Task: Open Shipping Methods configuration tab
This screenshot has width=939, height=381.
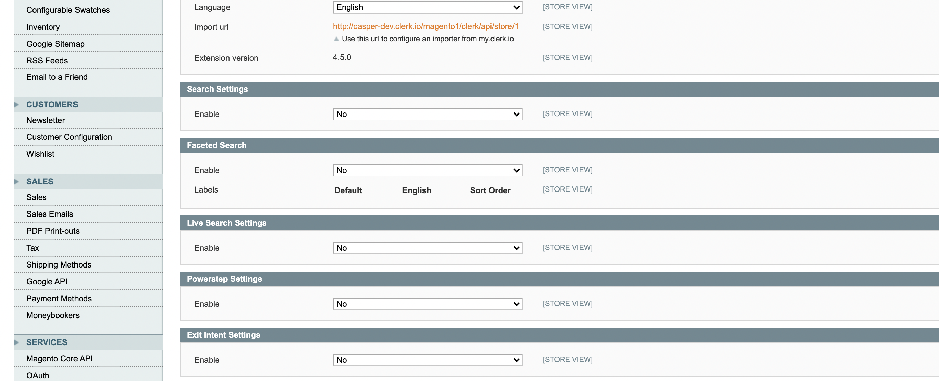Action: pos(59,264)
